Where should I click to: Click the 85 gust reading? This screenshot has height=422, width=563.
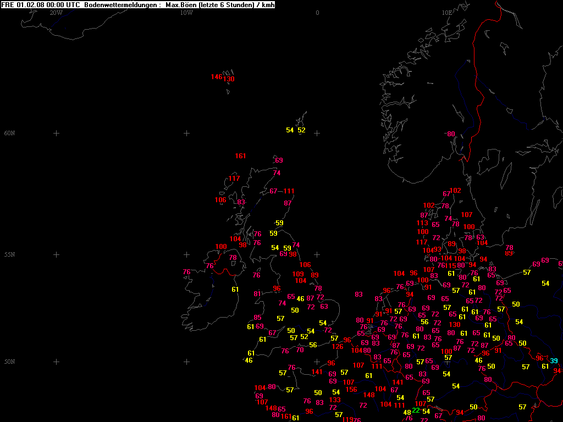tap(257, 318)
